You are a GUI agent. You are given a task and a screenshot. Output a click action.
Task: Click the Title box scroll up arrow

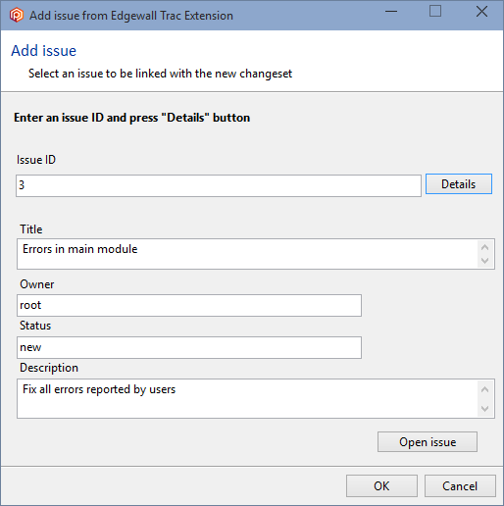pyautogui.click(x=485, y=247)
